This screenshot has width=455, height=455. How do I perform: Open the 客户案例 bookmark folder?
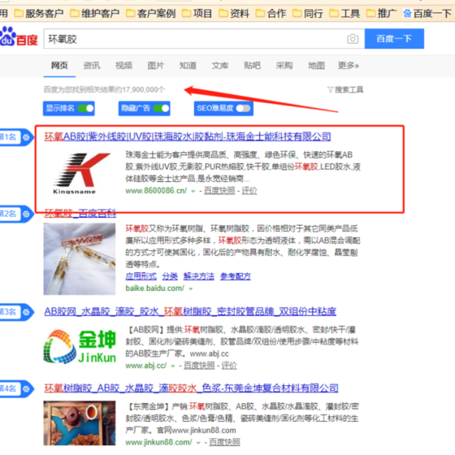pyautogui.click(x=151, y=13)
